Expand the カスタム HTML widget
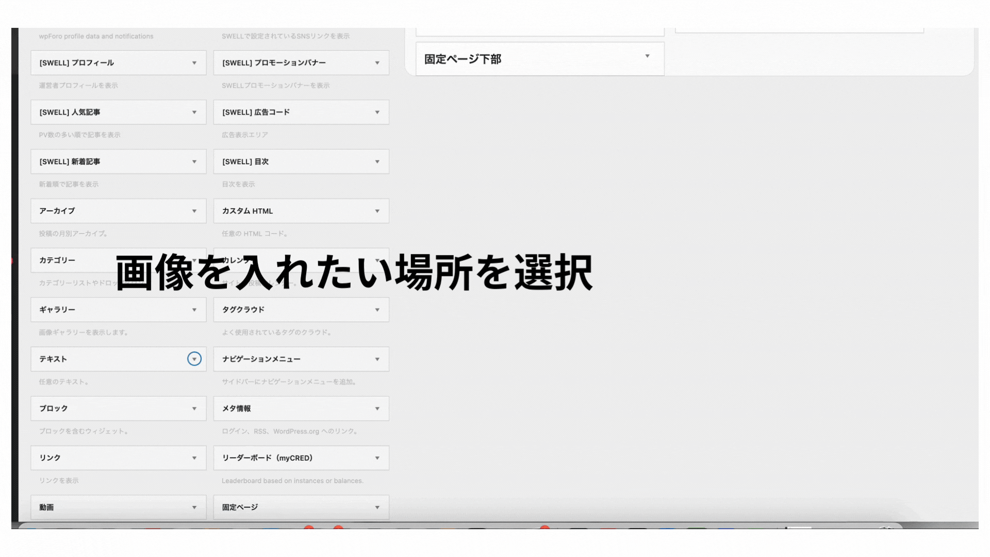 pyautogui.click(x=377, y=211)
